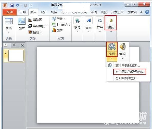Viewport: 152px width, 129px height.
Task: Switch to the 设计 ribbon tab
Action: pos(44,12)
